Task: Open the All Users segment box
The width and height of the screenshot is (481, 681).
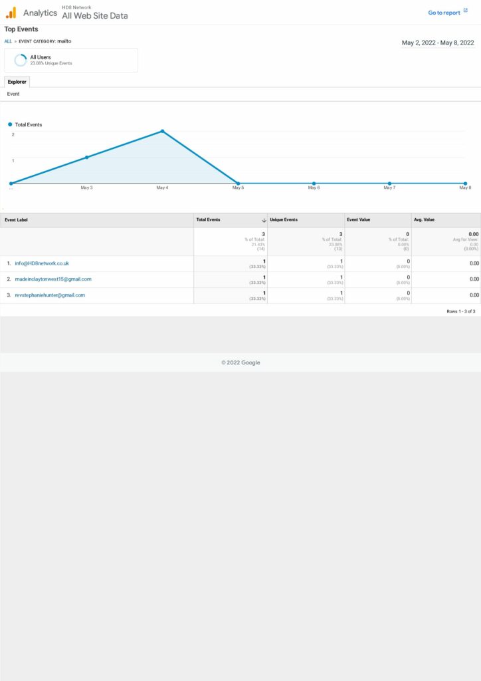Action: point(71,60)
